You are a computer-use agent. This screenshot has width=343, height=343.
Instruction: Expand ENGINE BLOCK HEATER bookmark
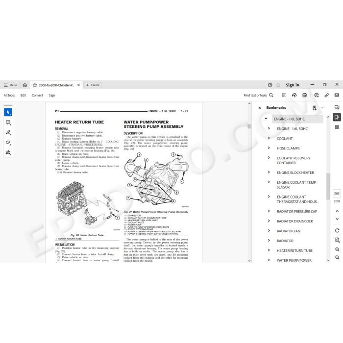[269, 172]
